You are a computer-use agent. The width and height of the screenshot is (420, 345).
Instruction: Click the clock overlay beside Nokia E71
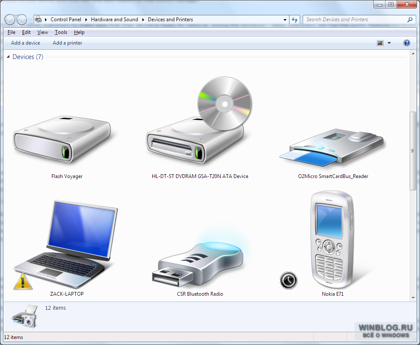point(289,280)
